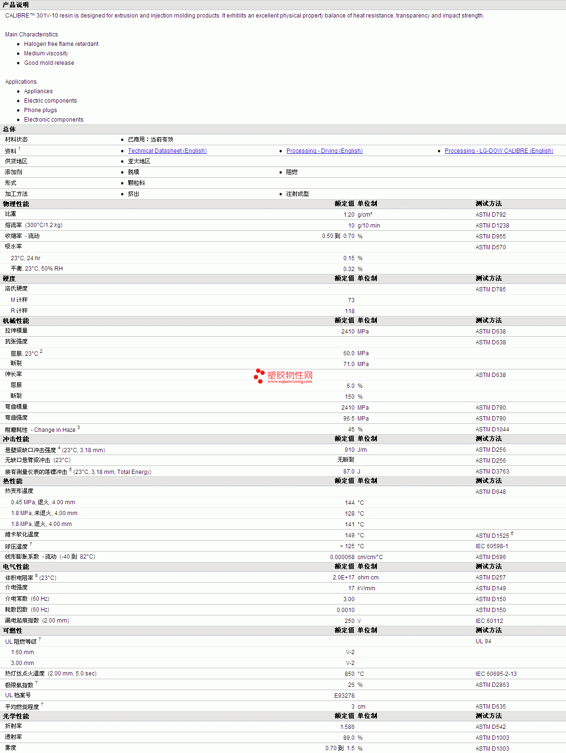Image resolution: width=566 pixels, height=753 pixels.
Task: Select the text 'Halogen free flame retardant'
Action: (61, 44)
